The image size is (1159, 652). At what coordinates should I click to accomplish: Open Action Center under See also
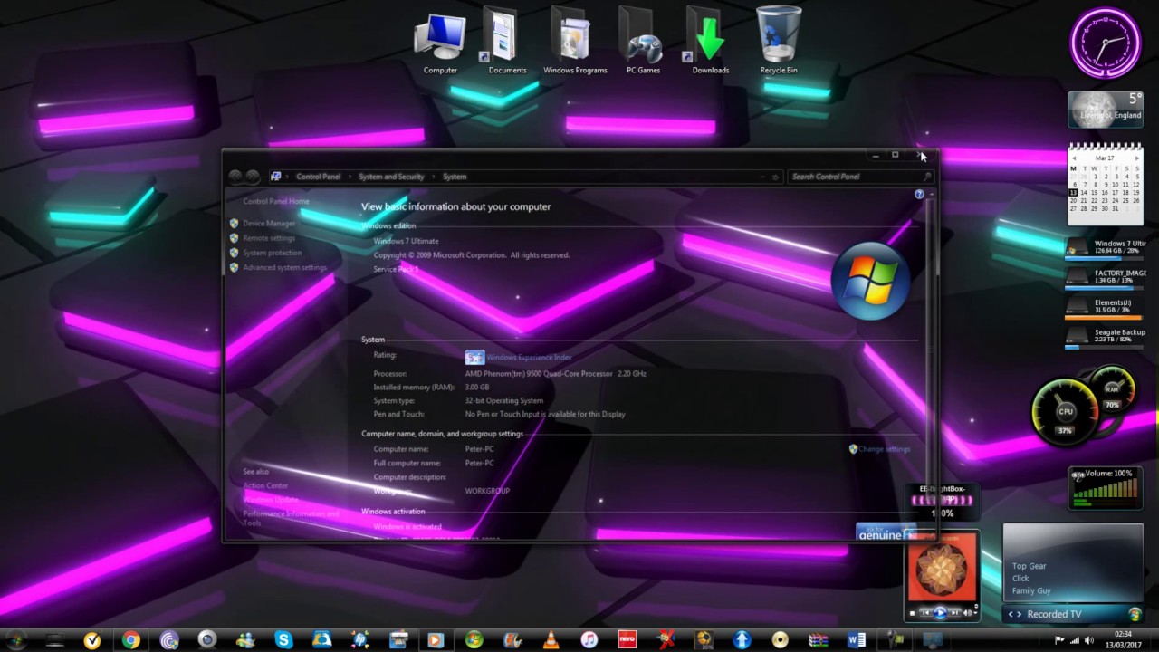[x=265, y=485]
